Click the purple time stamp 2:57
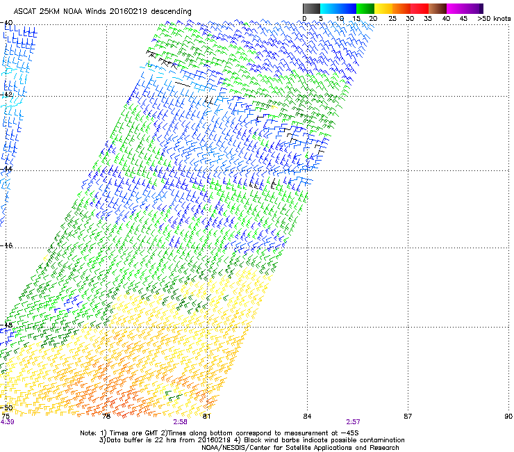 (x=353, y=422)
